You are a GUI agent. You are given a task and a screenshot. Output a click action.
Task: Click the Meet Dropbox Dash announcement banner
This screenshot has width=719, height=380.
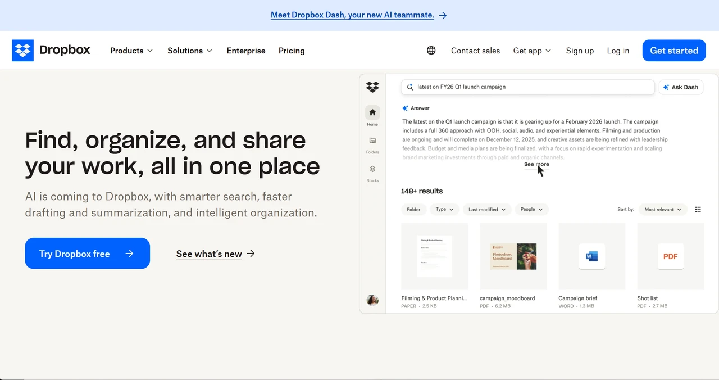(352, 15)
